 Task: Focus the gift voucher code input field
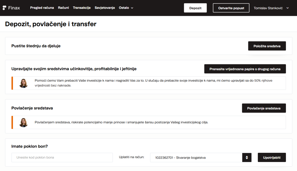[62, 157]
